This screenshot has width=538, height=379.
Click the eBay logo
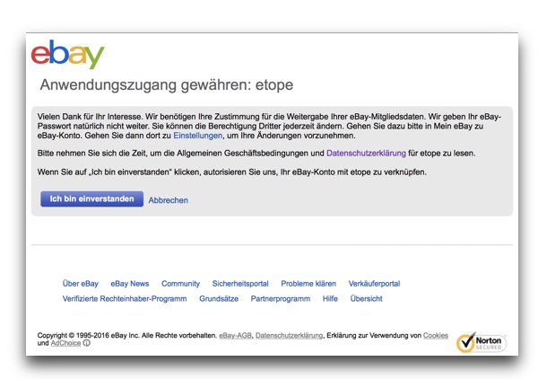tap(67, 54)
